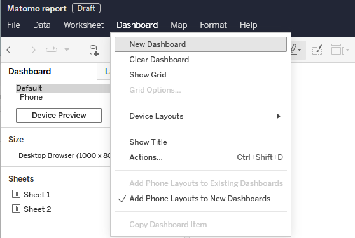This screenshot has width=355, height=238.
Task: Click the show/hide cards toolbar icon
Action: (x=337, y=50)
